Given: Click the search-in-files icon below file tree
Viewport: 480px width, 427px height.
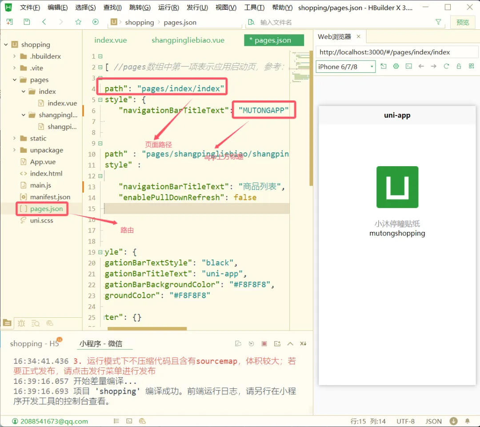Looking at the screenshot, I should click(x=36, y=323).
